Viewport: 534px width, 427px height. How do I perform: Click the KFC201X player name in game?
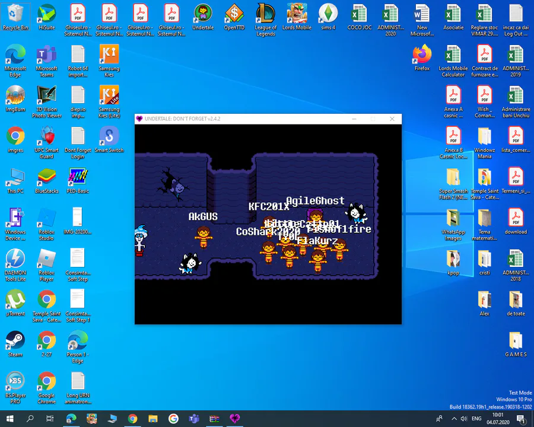(269, 207)
